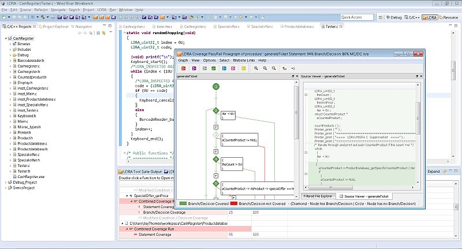Expand the SimicsProject node
Viewport: 462px width, 249px height.
click(6, 188)
